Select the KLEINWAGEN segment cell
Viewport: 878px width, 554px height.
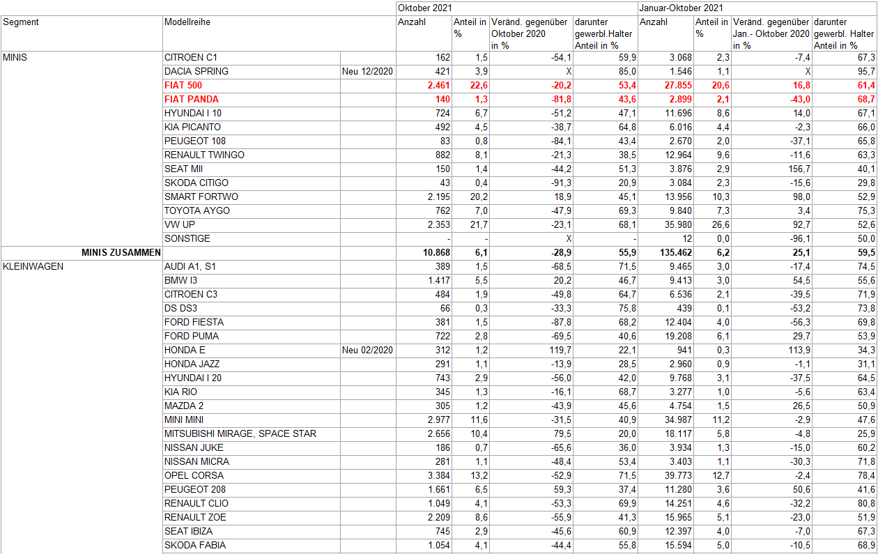pos(33,266)
